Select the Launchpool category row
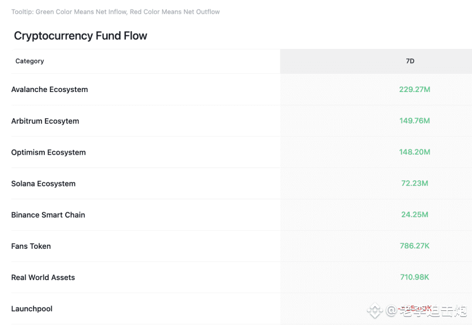The height and width of the screenshot is (325, 472). coord(32,309)
